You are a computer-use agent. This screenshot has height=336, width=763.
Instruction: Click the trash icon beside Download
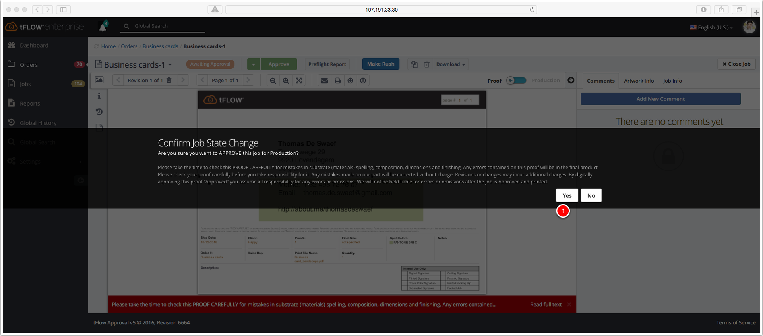click(427, 64)
